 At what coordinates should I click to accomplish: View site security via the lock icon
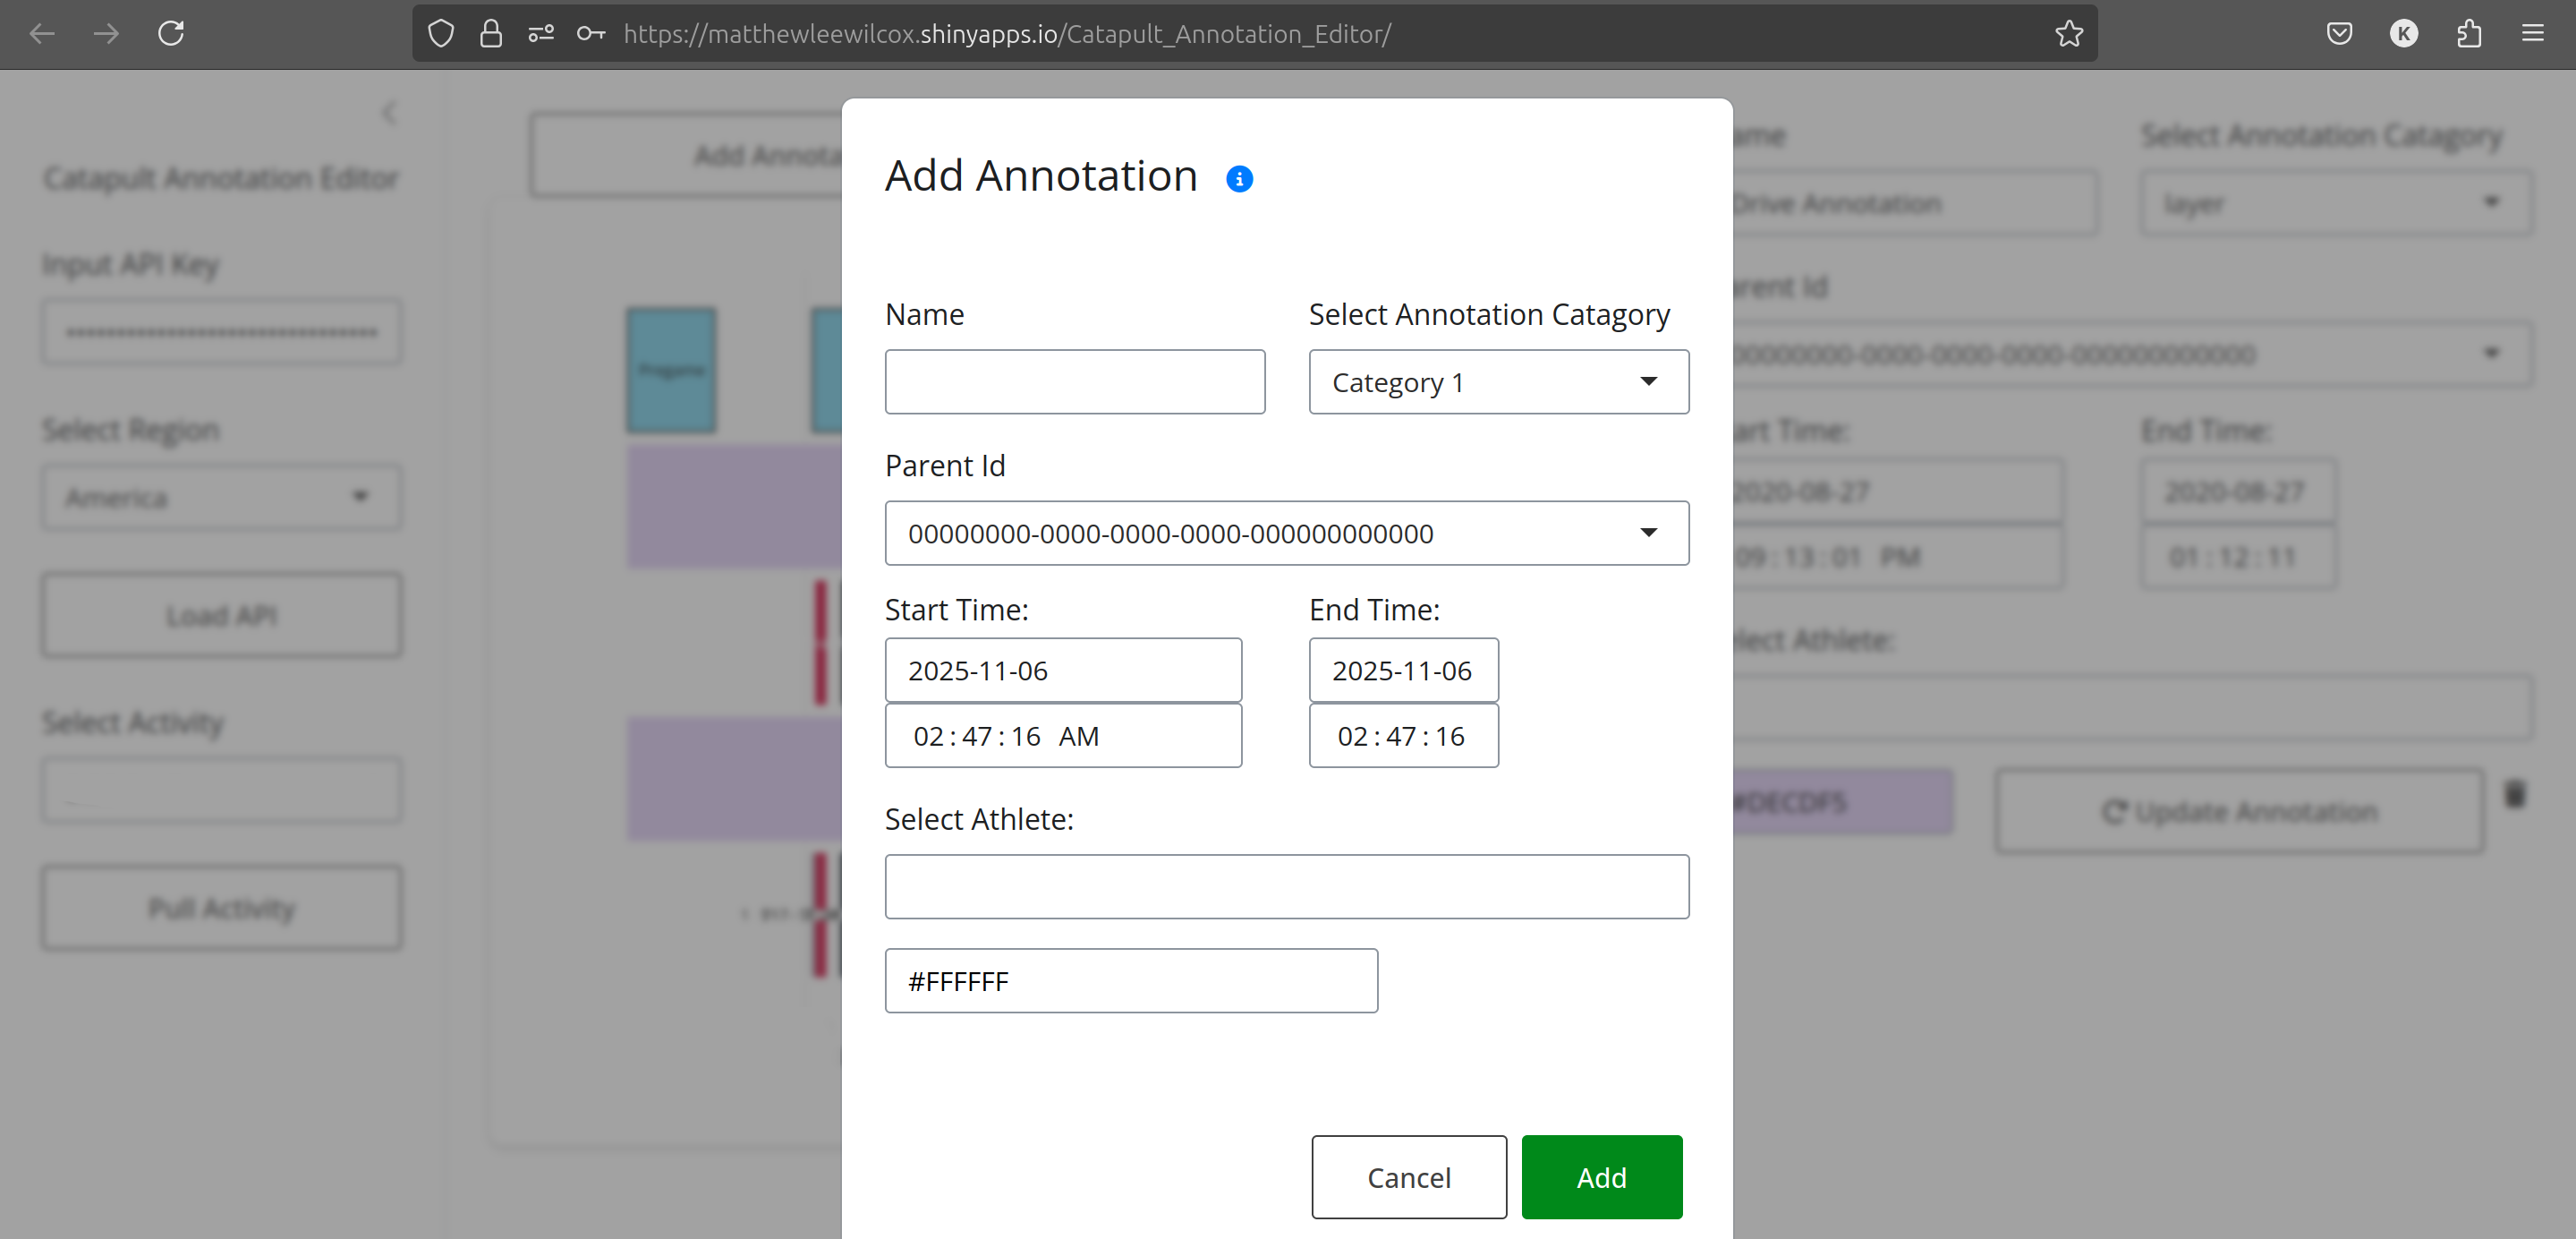tap(491, 33)
